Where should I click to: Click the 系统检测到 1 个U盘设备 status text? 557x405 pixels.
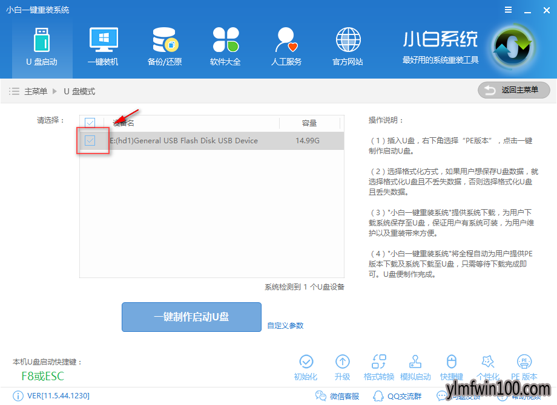pos(305,287)
